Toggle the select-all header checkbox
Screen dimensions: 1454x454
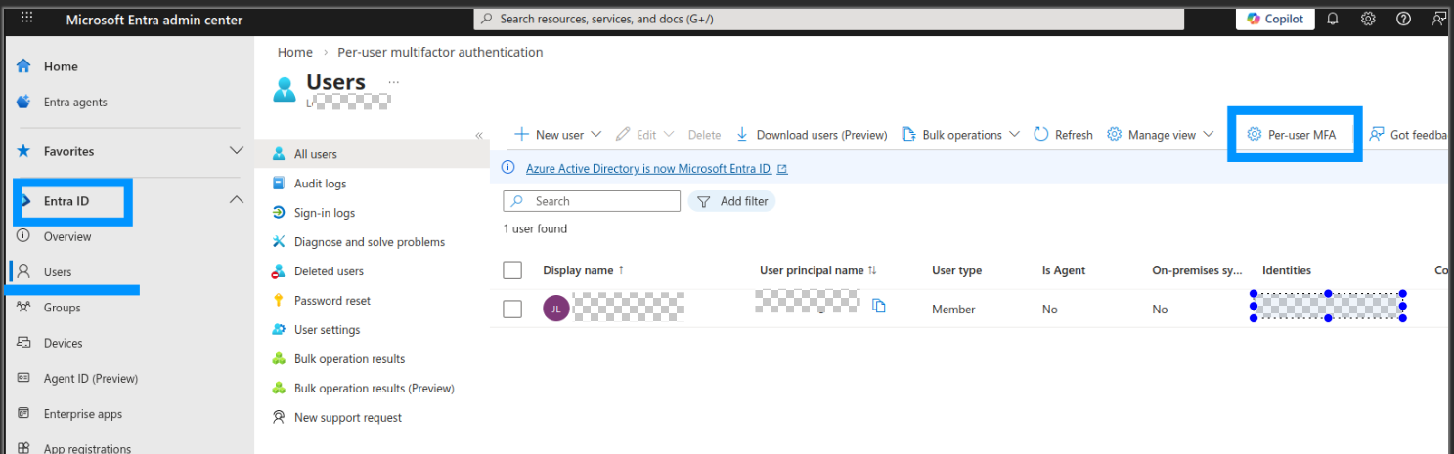point(512,270)
